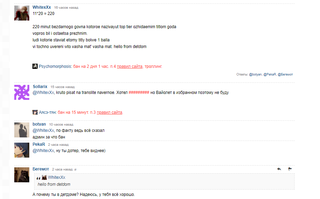Open WhitexXx username profile link
320x199 pixels.
click(x=41, y=7)
